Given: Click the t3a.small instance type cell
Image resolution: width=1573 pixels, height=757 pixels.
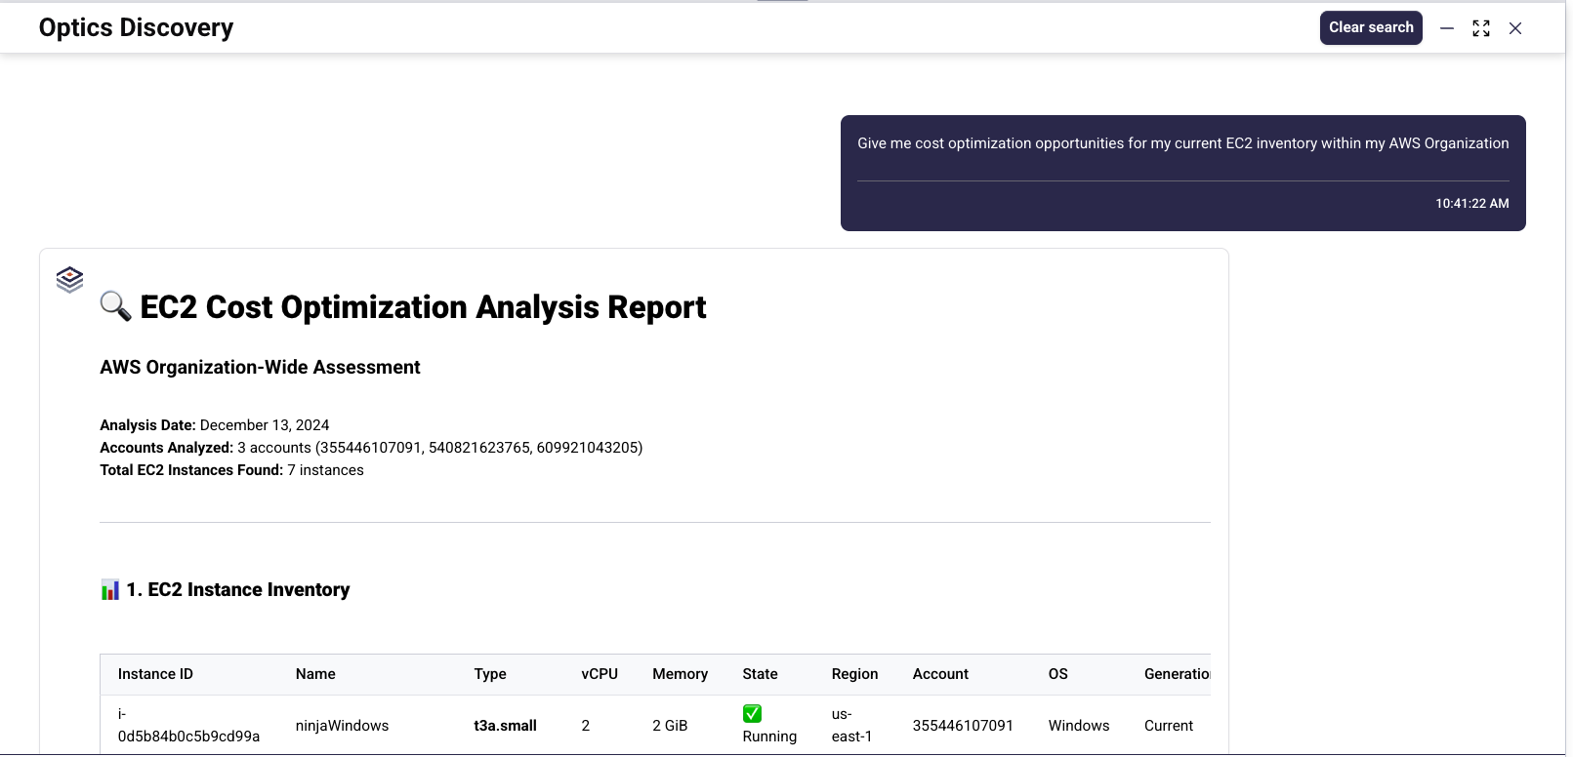Looking at the screenshot, I should click(505, 726).
